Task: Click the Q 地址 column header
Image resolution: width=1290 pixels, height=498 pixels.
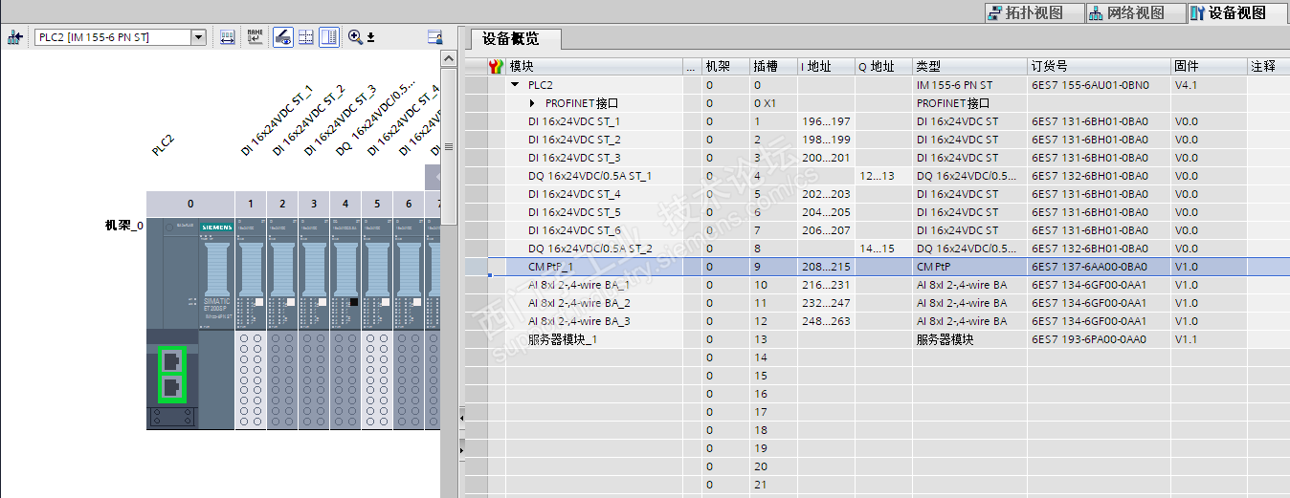Action: (x=883, y=66)
